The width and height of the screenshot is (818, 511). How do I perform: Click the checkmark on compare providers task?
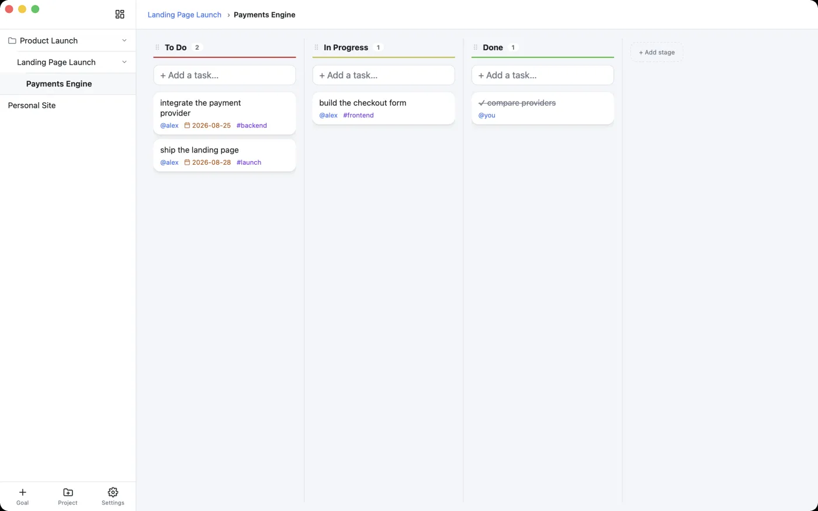(481, 103)
